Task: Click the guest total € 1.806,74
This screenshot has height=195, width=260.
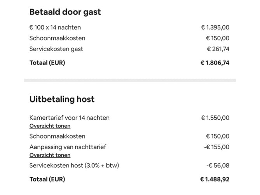Action: pos(215,63)
